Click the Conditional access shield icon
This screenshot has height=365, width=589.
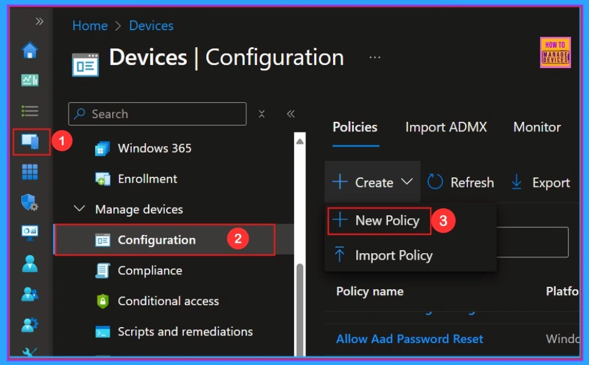pyautogui.click(x=103, y=301)
